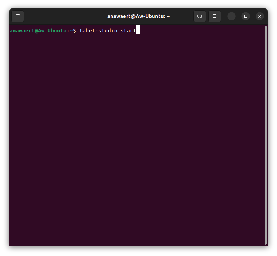Viewport: 277px width, 256px height.
Task: Minimize the terminal window
Action: point(232,16)
